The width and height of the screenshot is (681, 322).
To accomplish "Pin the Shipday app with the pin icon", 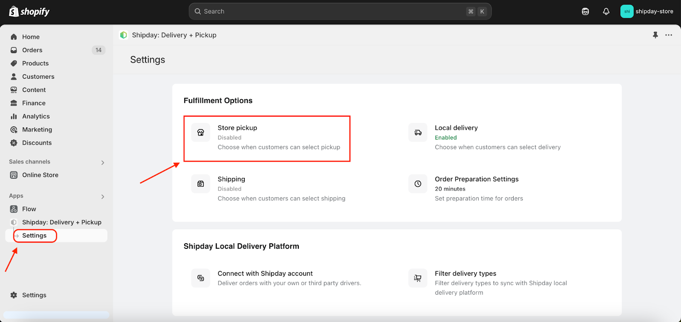I will click(655, 35).
